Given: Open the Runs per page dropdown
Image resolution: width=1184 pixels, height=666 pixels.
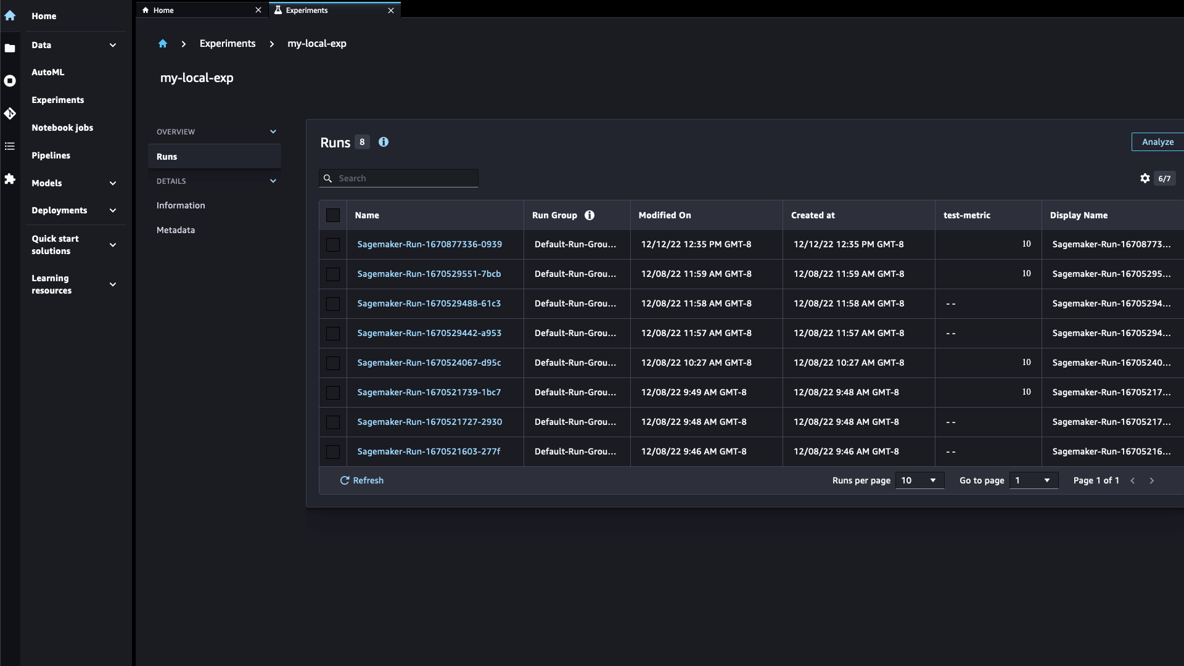Looking at the screenshot, I should (918, 480).
